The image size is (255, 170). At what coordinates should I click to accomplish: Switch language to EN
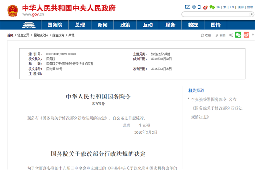click(232, 7)
